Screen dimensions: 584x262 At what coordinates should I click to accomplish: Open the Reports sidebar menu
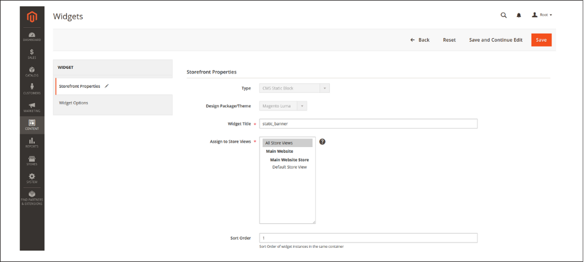click(x=32, y=142)
